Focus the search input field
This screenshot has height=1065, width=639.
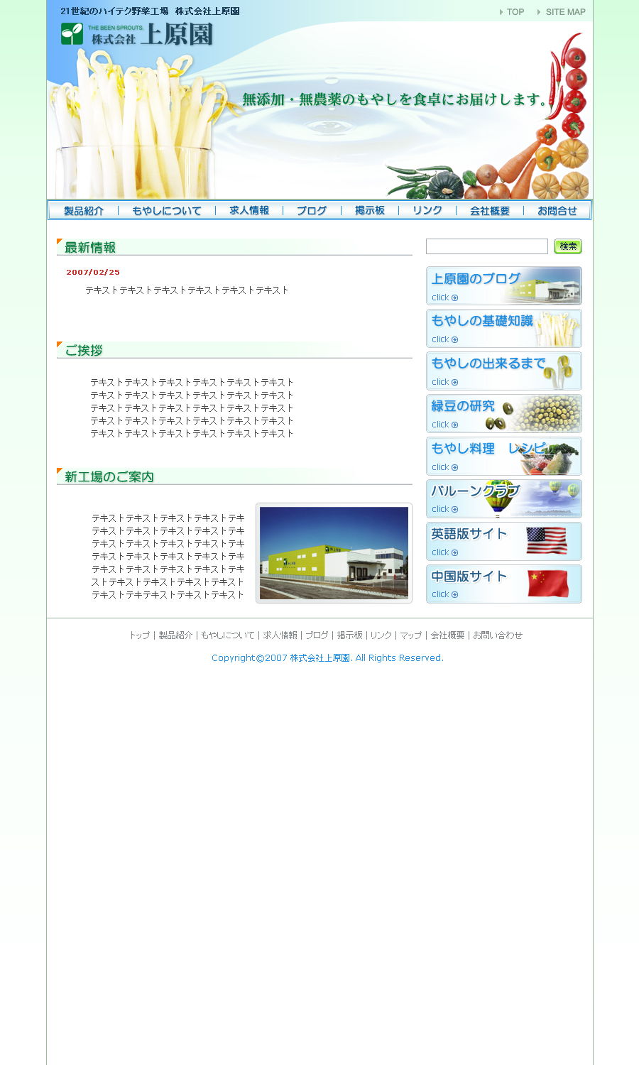pos(487,246)
